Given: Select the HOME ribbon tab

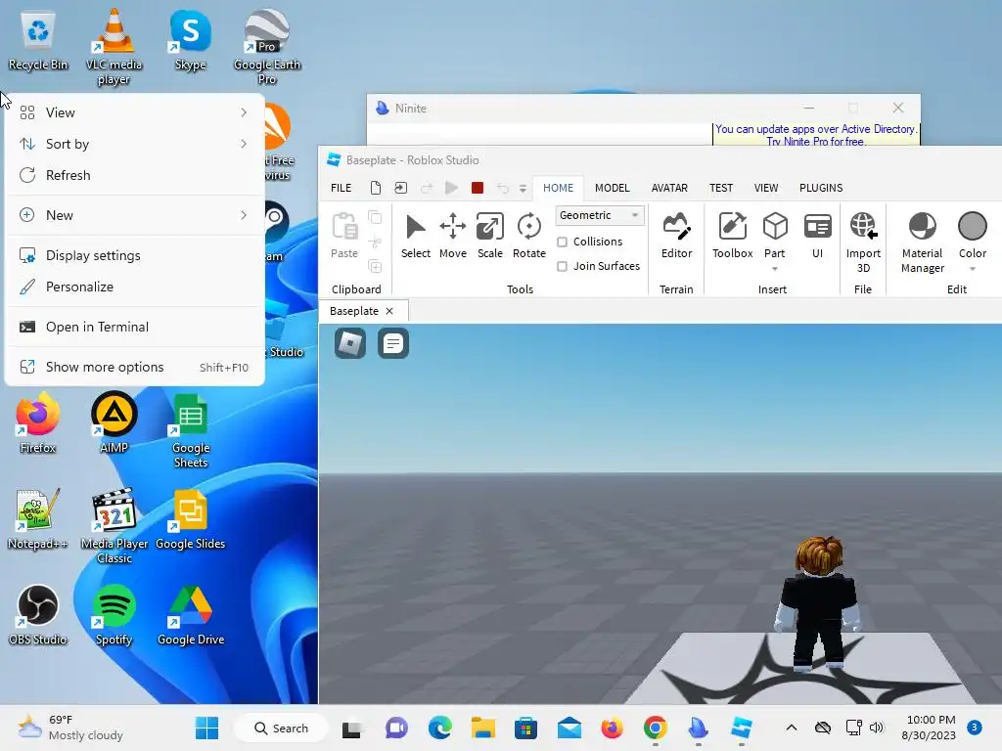Looking at the screenshot, I should click(558, 188).
